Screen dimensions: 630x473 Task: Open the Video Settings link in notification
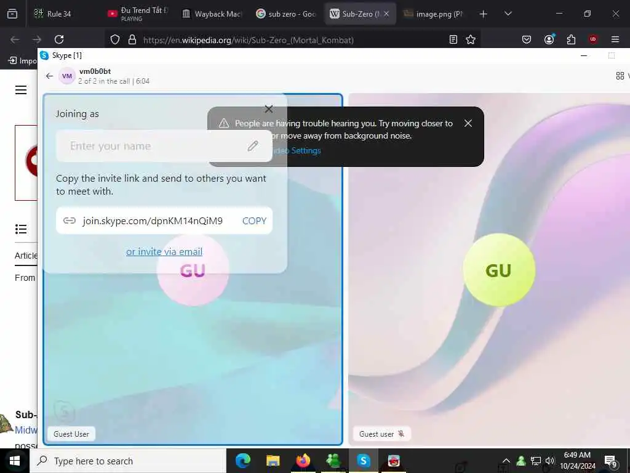pyautogui.click(x=297, y=150)
